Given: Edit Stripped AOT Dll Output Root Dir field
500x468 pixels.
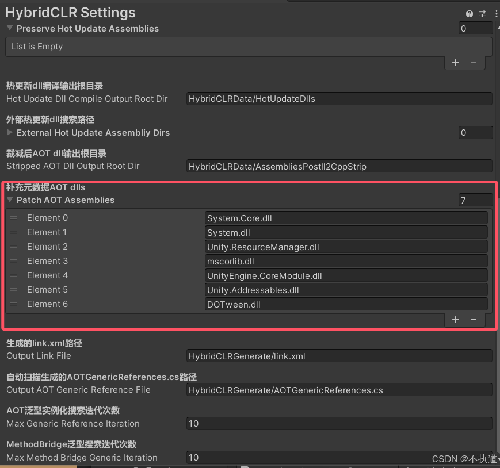Looking at the screenshot, I should [x=339, y=166].
